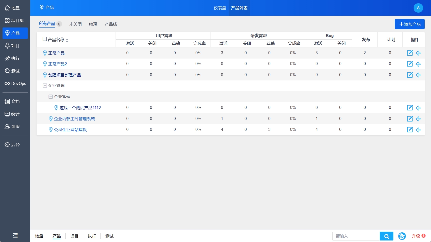
Task: Click the Bug column group header
Action: coord(330,36)
